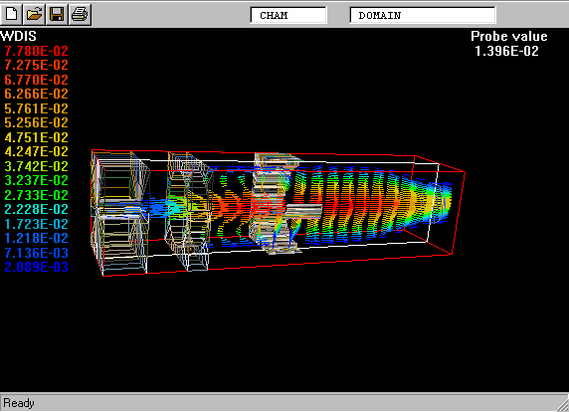Click the probe reading 1.396E-02

(507, 51)
